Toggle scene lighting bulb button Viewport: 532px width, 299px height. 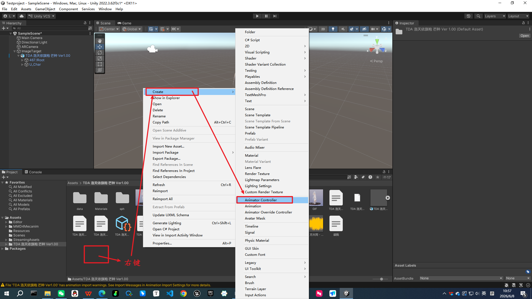point(333,29)
